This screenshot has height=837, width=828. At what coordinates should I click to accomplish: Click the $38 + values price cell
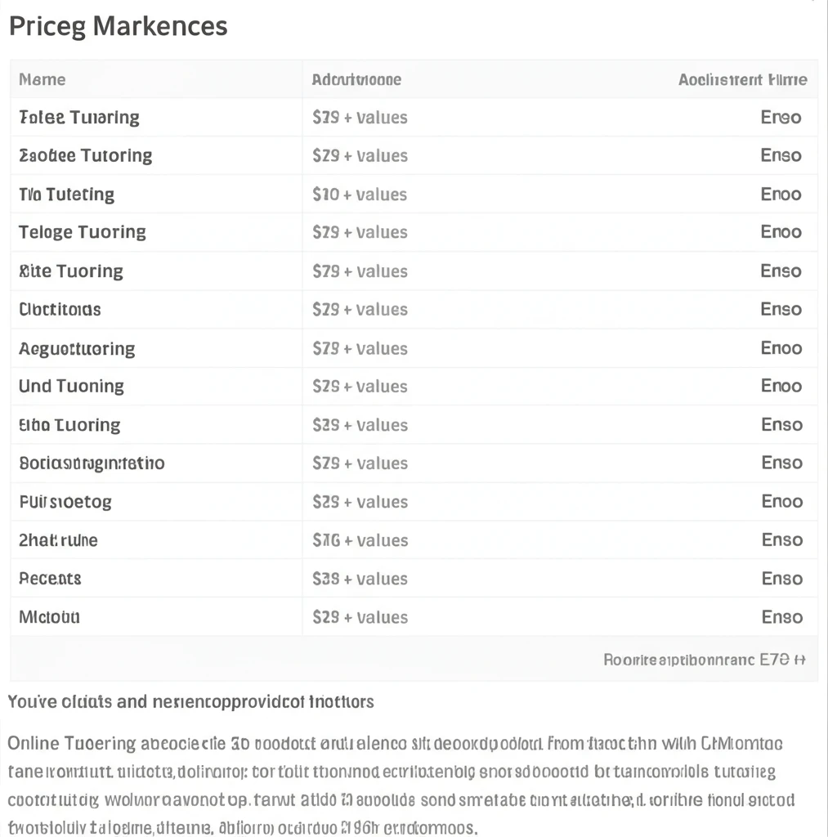[x=360, y=579]
